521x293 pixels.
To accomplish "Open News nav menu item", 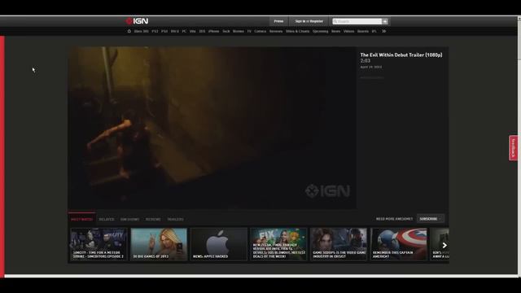I will point(336,31).
